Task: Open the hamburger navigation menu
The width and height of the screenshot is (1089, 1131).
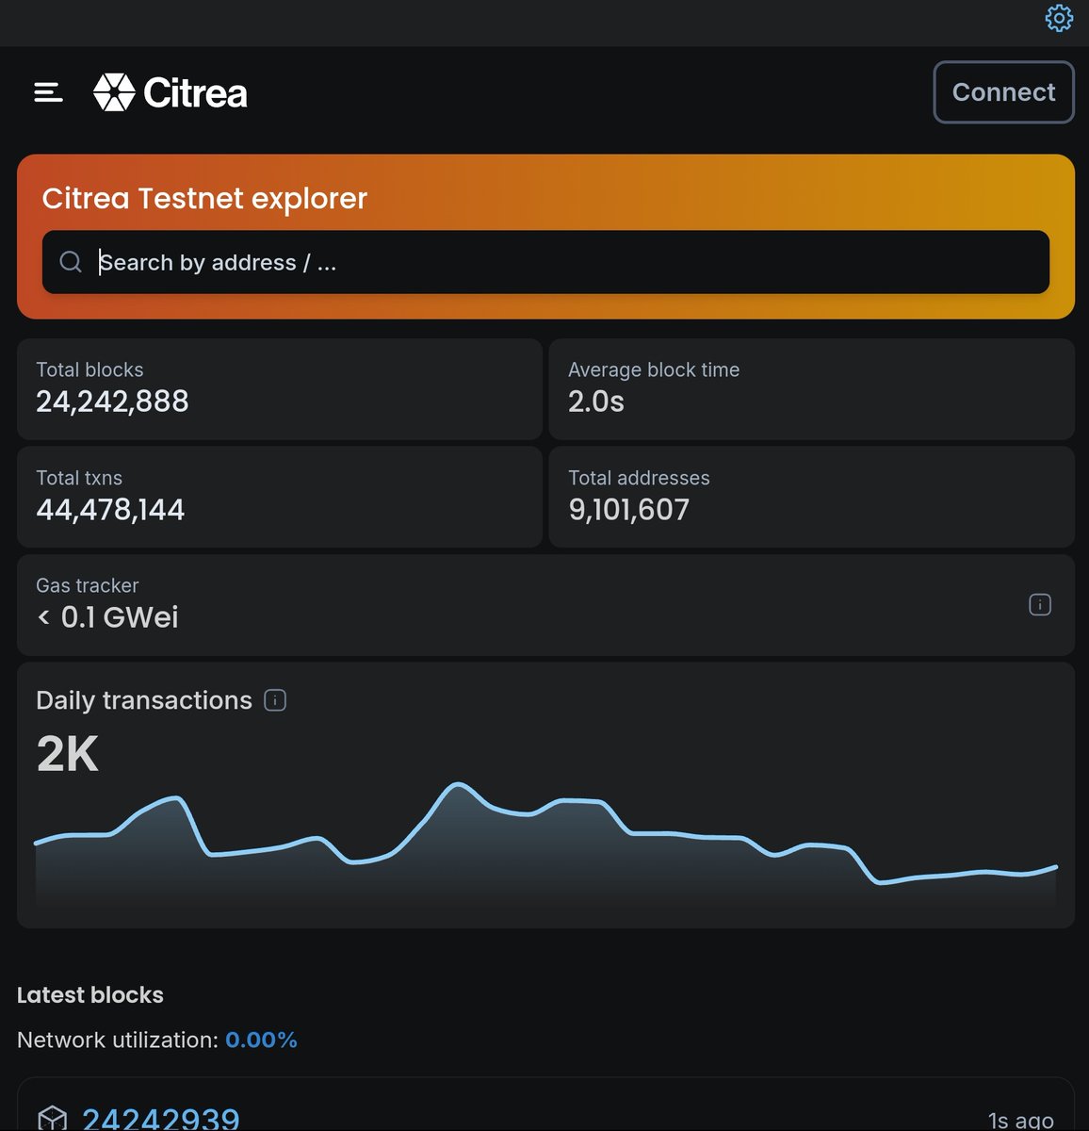Action: pyautogui.click(x=48, y=92)
